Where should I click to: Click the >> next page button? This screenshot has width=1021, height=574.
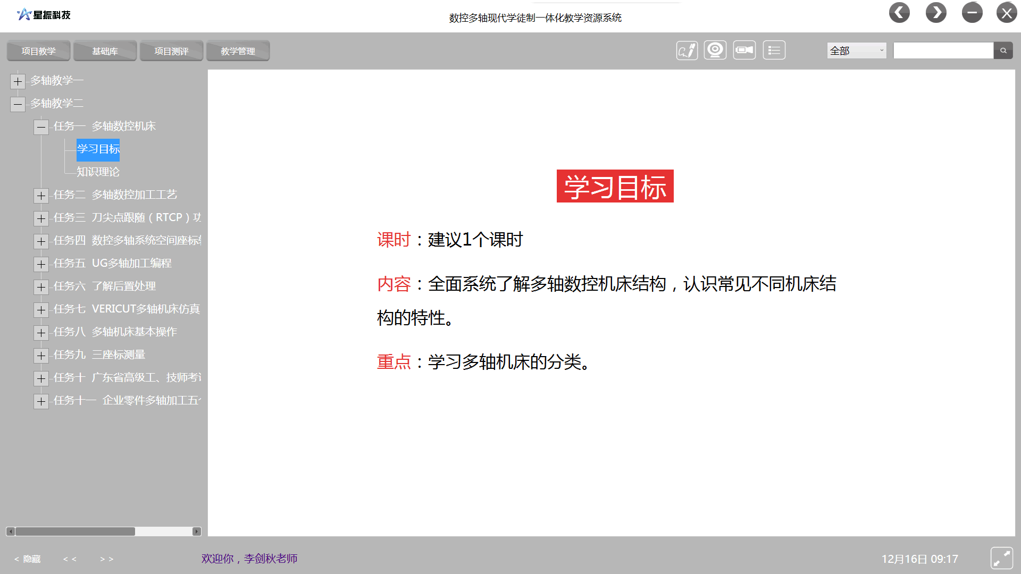pos(106,559)
